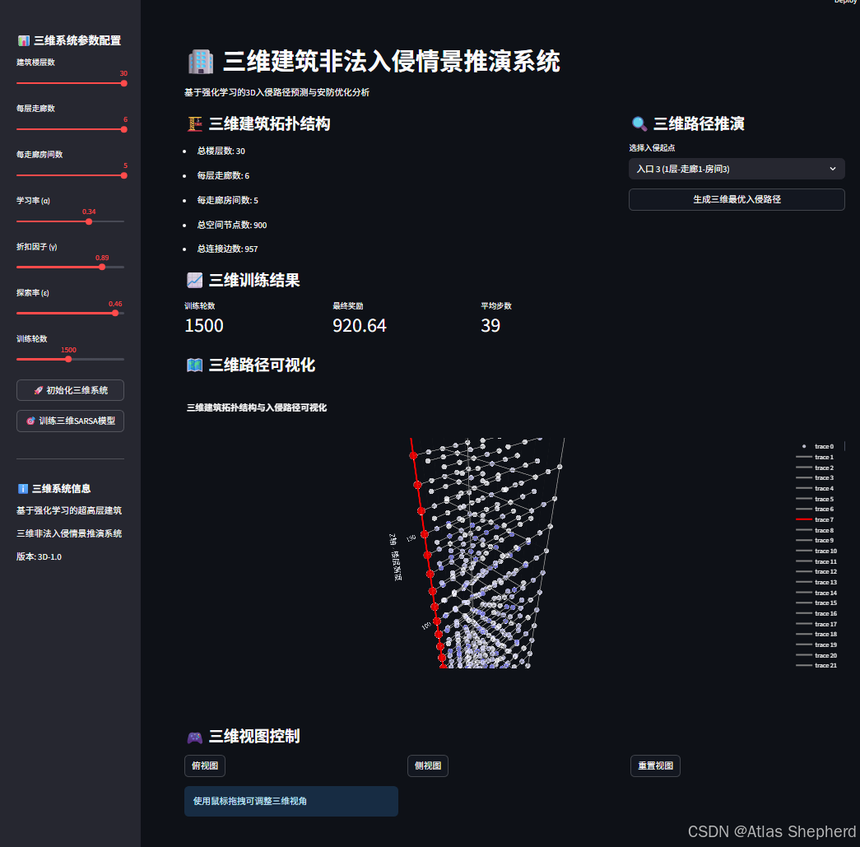
Task: Click the 最终奖励 value 920.64
Action: (x=360, y=326)
